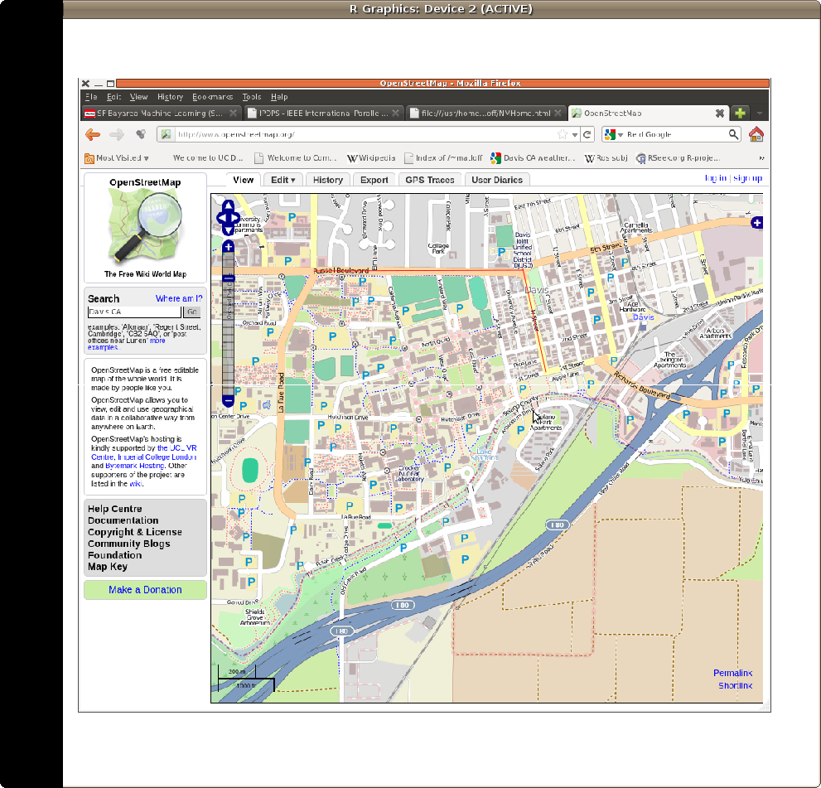
Task: Open a new tab with the green plus
Action: pyautogui.click(x=740, y=113)
